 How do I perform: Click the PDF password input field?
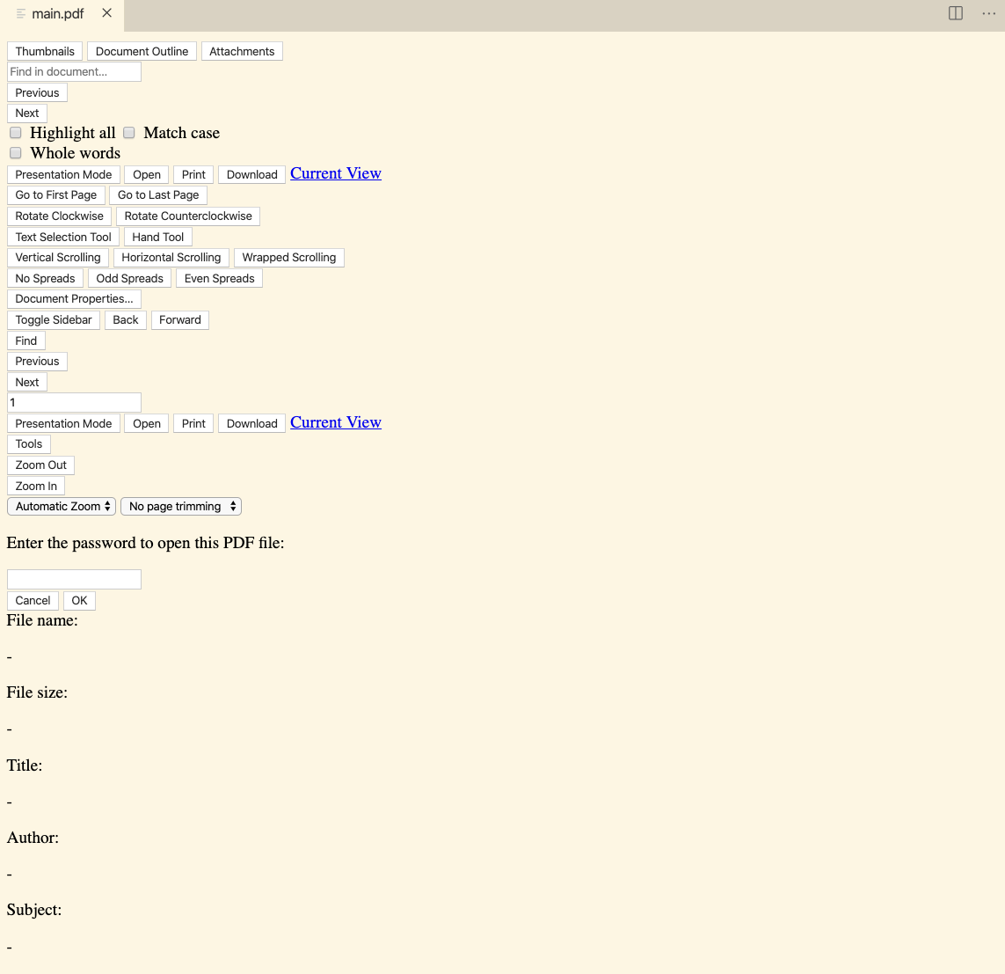point(74,579)
